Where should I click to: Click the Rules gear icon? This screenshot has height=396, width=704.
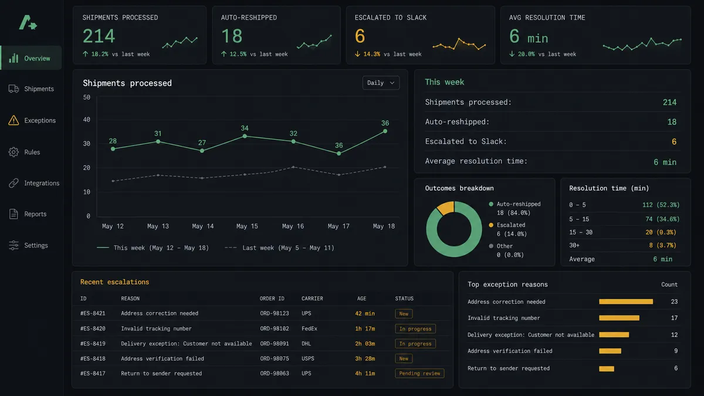pyautogui.click(x=13, y=152)
